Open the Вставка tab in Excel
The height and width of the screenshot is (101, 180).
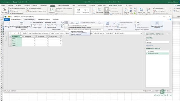[18, 5]
